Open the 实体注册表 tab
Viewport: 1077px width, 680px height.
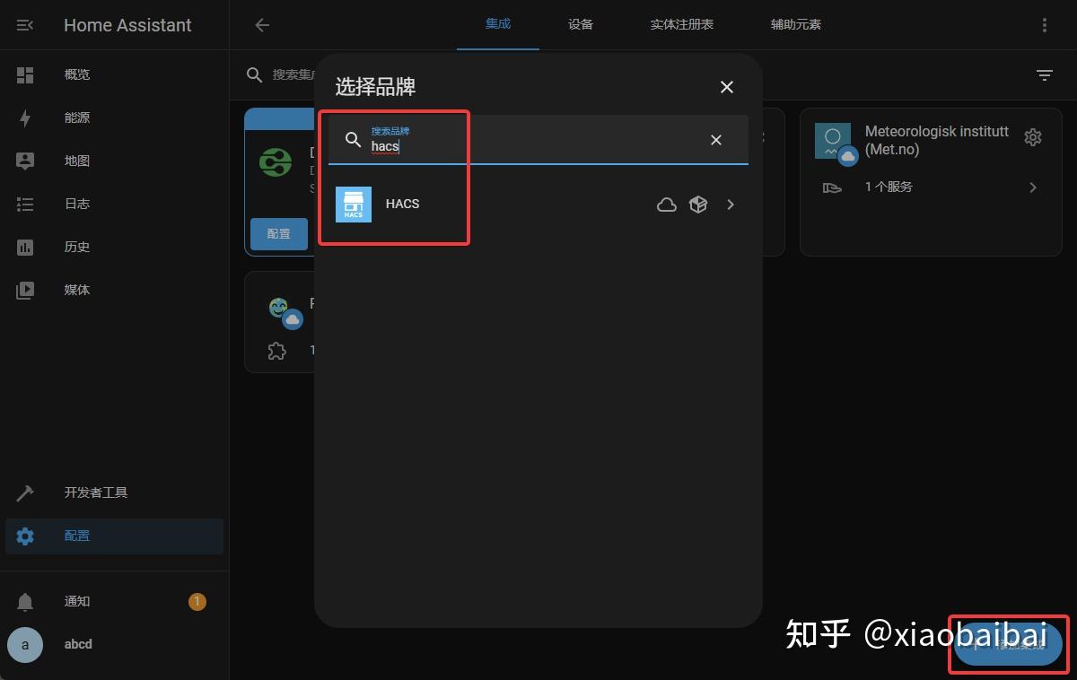tap(681, 24)
